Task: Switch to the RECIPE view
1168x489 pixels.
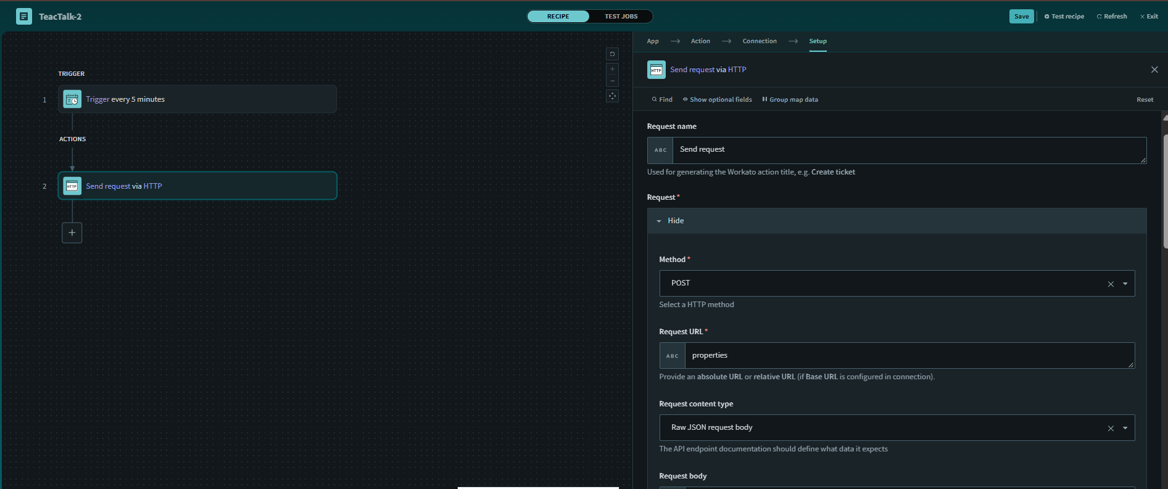Action: 558,17
